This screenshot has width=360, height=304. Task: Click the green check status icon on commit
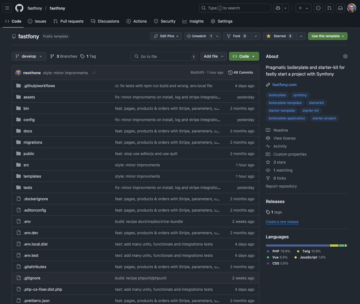[94, 73]
